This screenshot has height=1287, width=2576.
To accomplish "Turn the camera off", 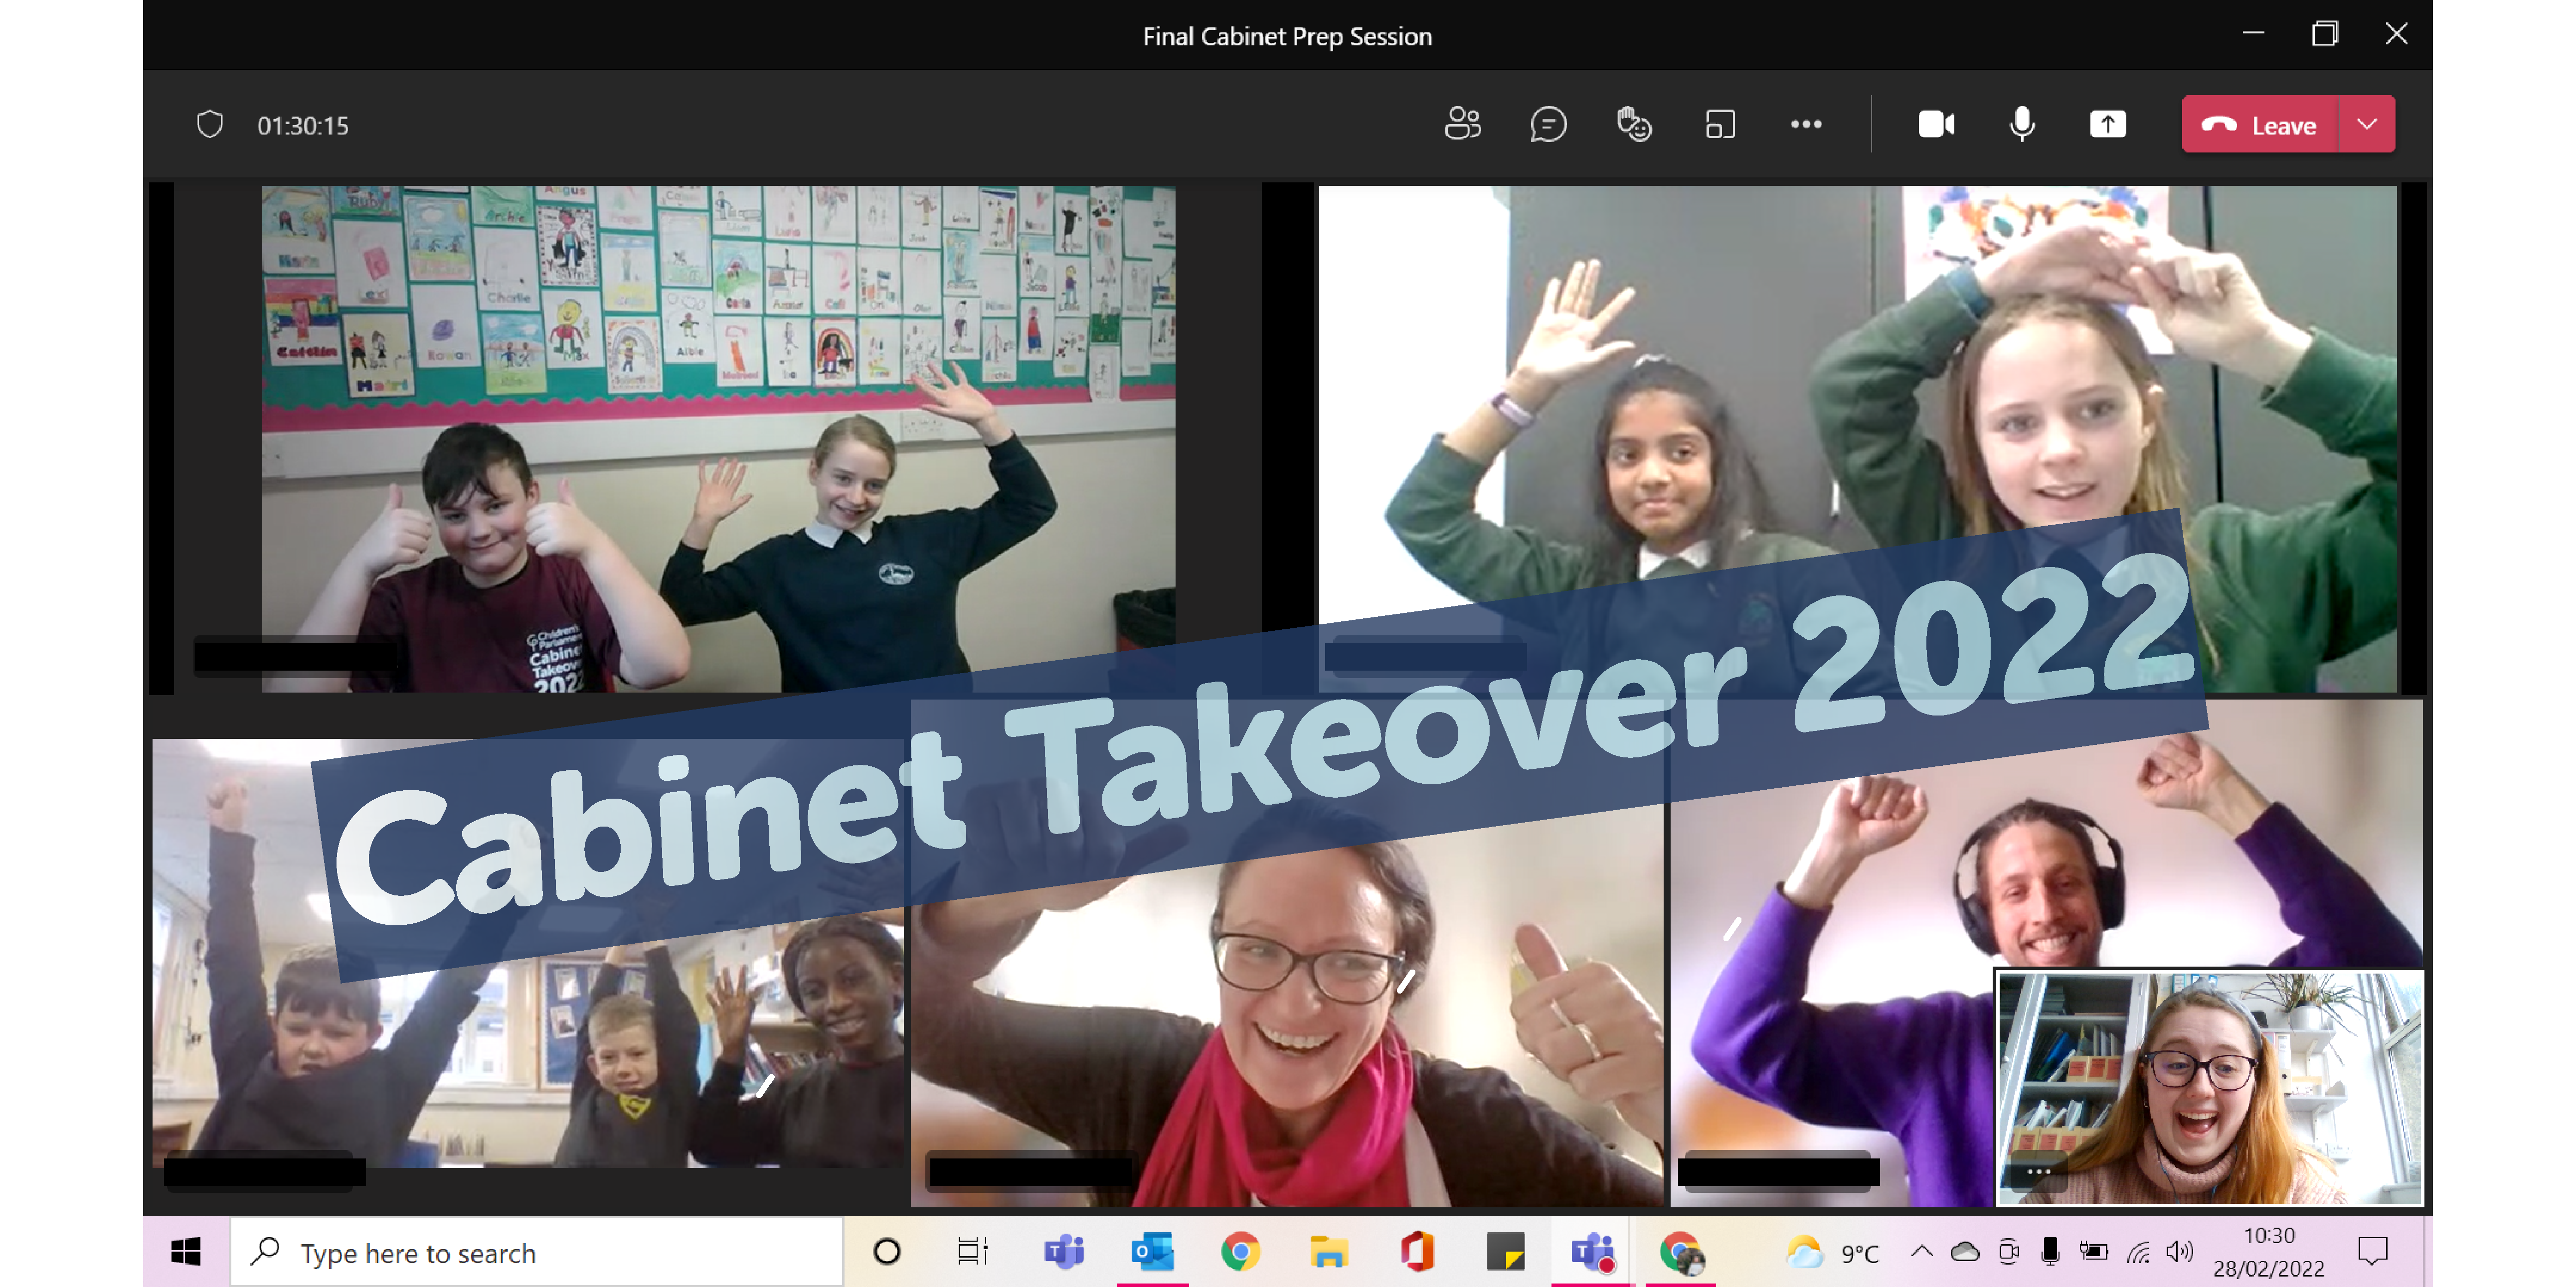I will [1936, 125].
